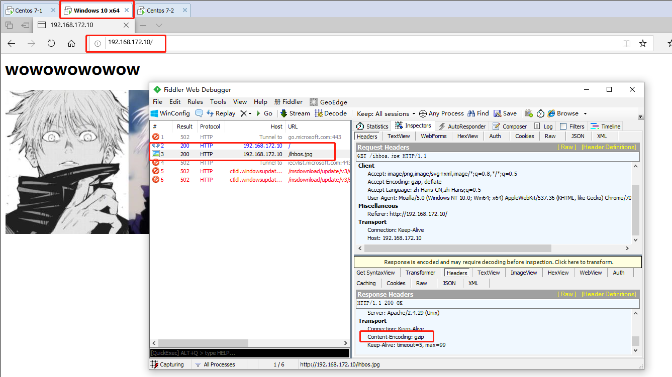Toggle the Filters tab checkbox
This screenshot has height=377, width=672.
[x=563, y=127]
